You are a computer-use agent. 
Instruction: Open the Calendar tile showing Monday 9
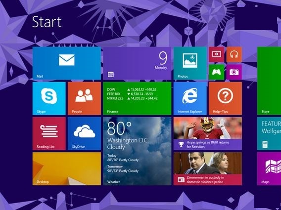[x=137, y=63]
